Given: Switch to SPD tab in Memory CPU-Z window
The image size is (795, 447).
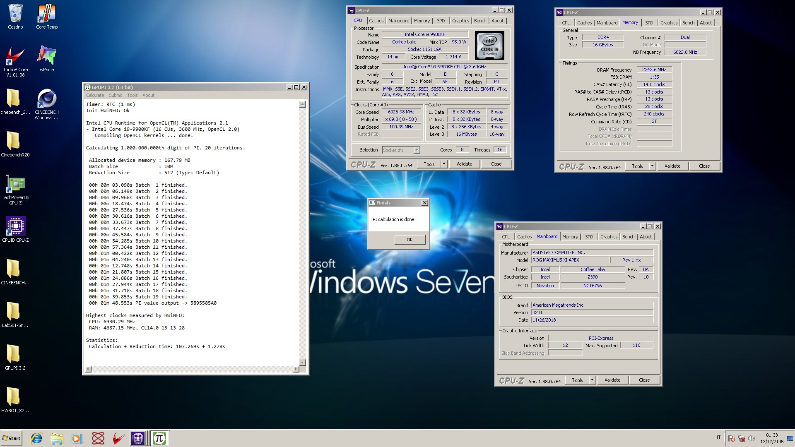Looking at the screenshot, I should click(x=649, y=23).
